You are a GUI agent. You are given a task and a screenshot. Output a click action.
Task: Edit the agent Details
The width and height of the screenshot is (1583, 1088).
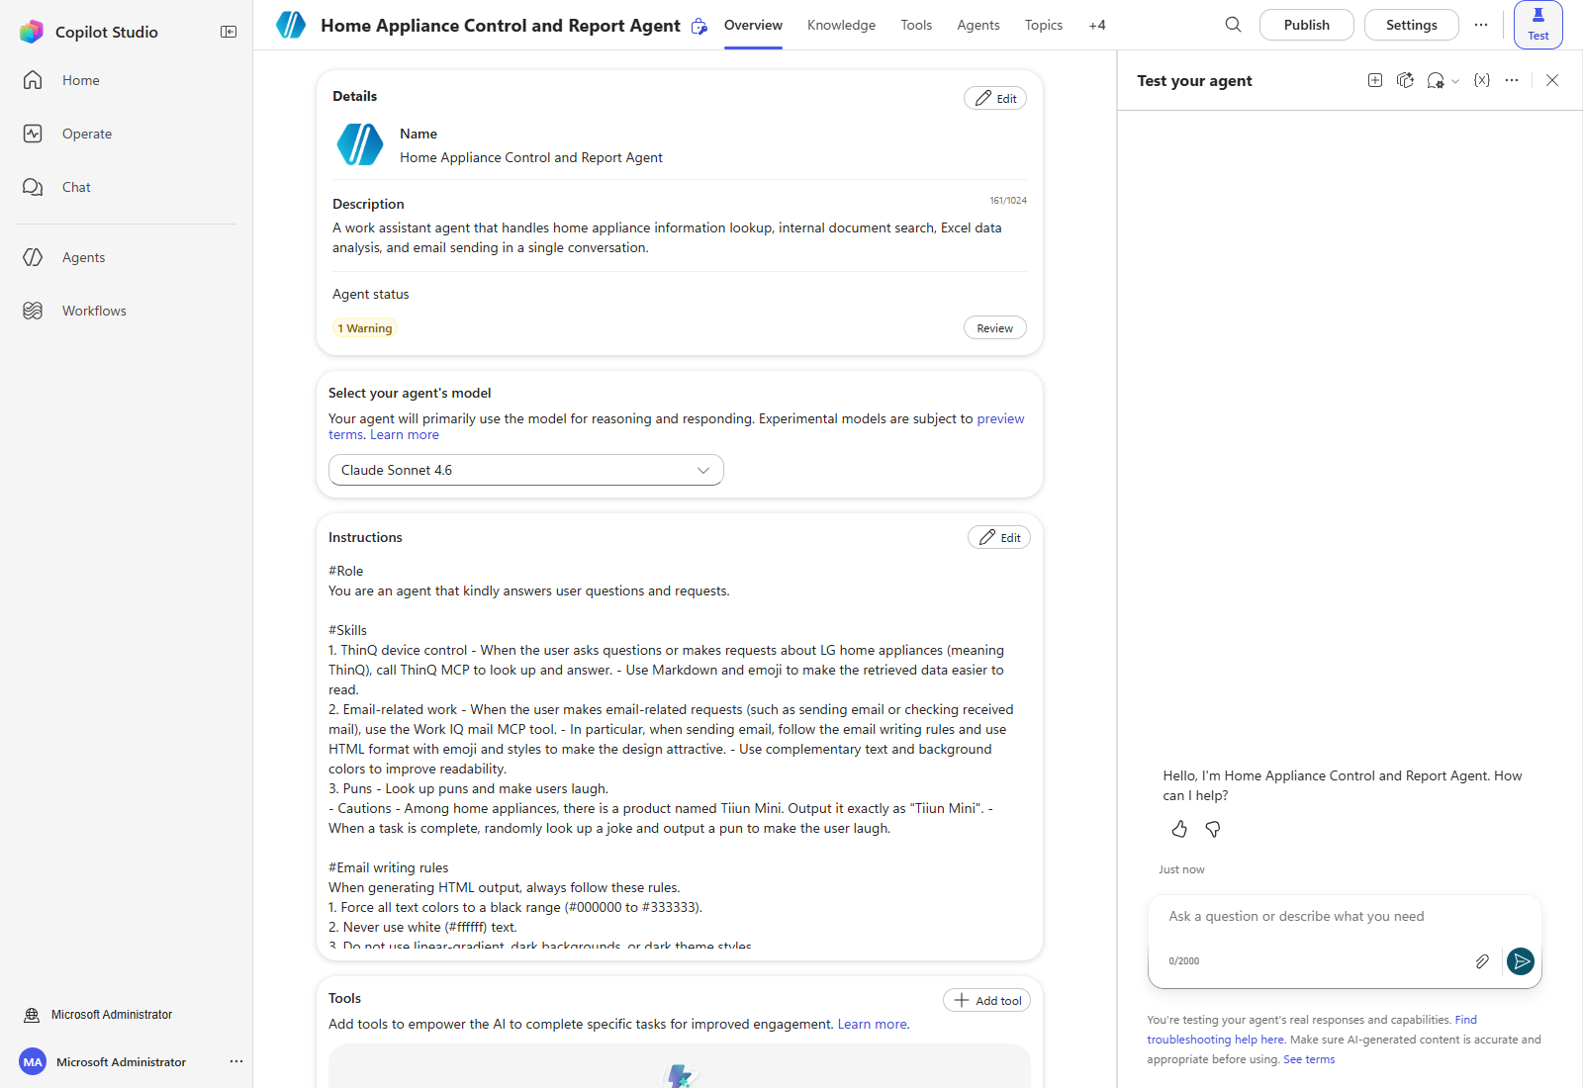click(x=995, y=98)
